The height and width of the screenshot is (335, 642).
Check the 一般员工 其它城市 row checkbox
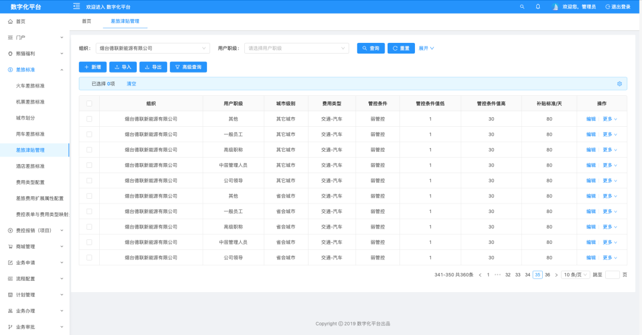point(89,134)
